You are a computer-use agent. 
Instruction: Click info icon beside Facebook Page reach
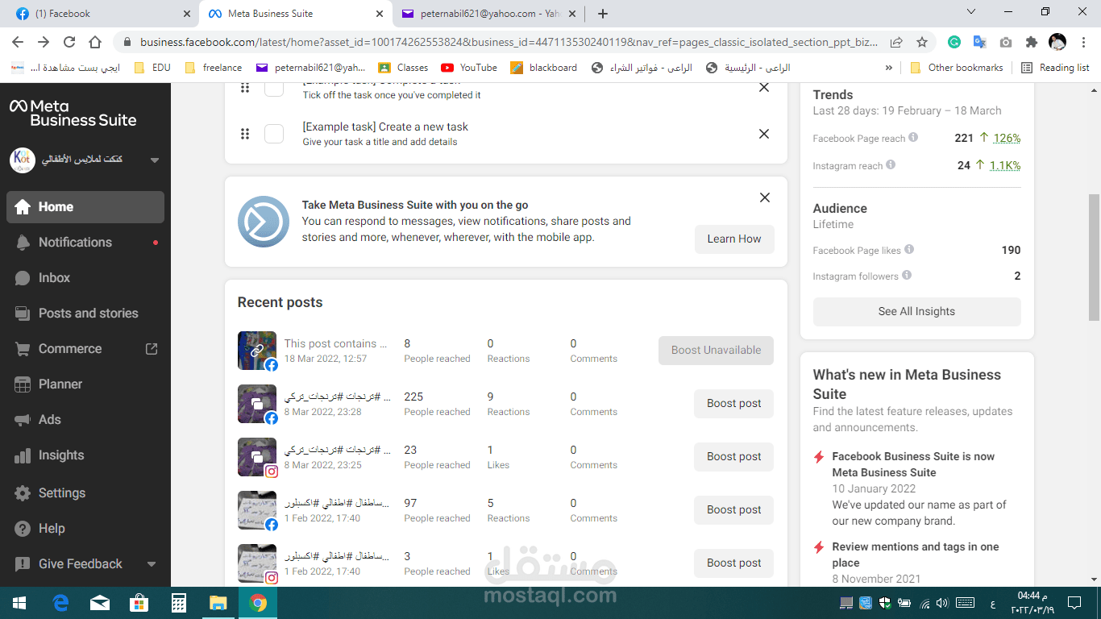click(913, 137)
